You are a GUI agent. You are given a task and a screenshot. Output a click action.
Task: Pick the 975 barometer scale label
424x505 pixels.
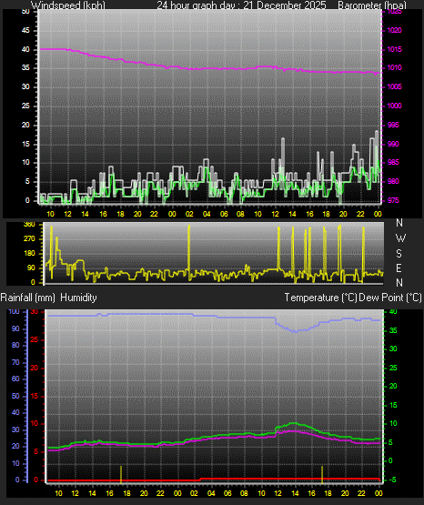point(393,200)
